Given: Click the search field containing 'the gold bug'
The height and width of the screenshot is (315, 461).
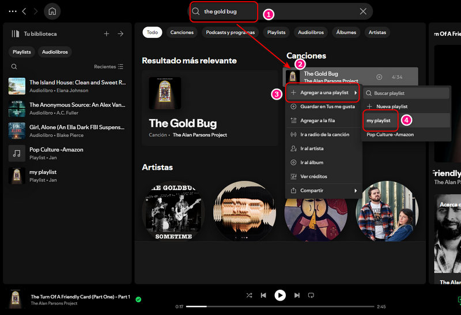Looking at the screenshot, I should pos(280,11).
